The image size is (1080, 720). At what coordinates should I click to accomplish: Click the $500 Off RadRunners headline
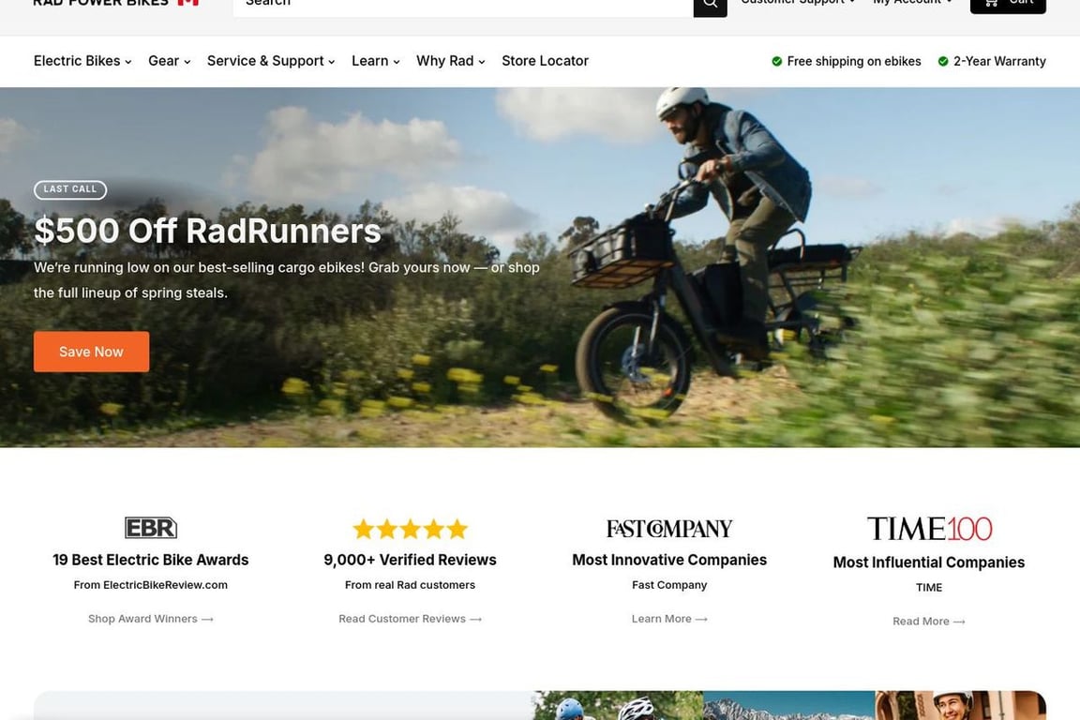coord(207,230)
